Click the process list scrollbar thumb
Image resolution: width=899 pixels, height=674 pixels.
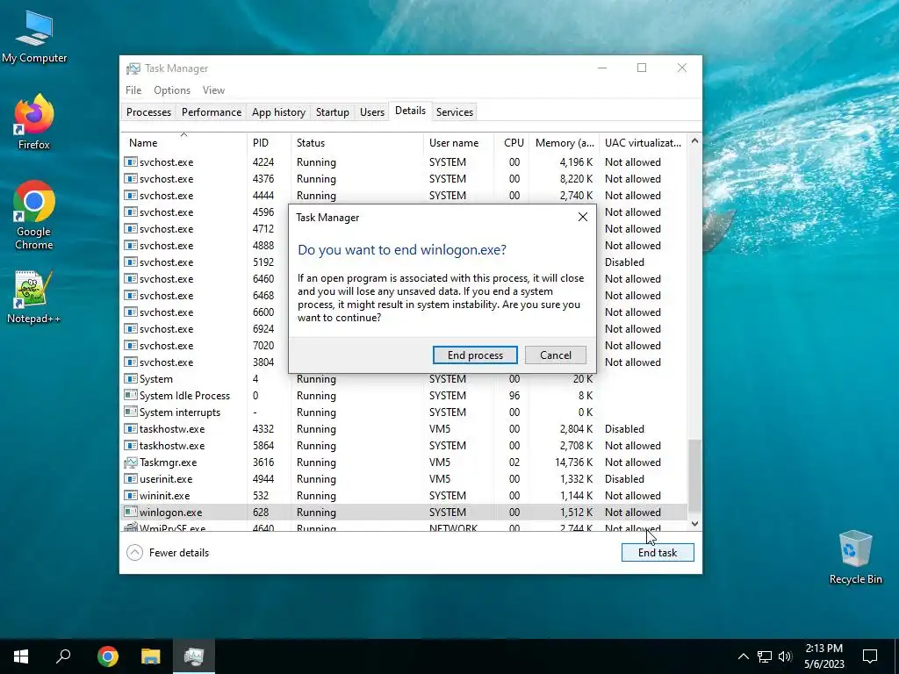[694, 476]
